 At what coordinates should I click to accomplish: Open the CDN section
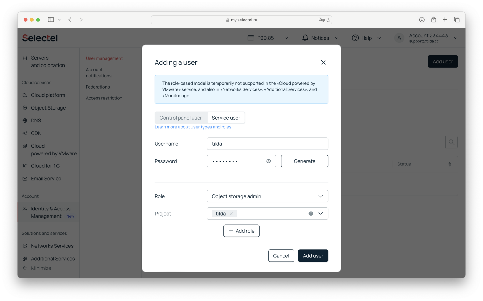click(x=36, y=133)
